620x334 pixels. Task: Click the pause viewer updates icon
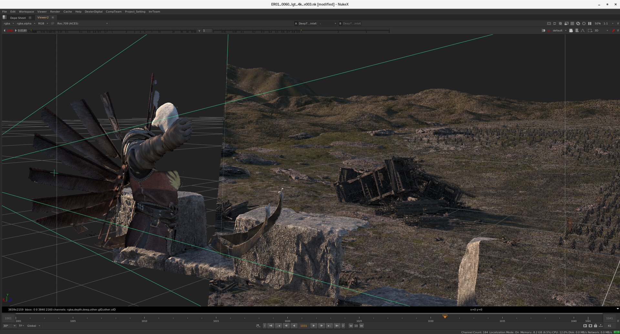pos(590,24)
